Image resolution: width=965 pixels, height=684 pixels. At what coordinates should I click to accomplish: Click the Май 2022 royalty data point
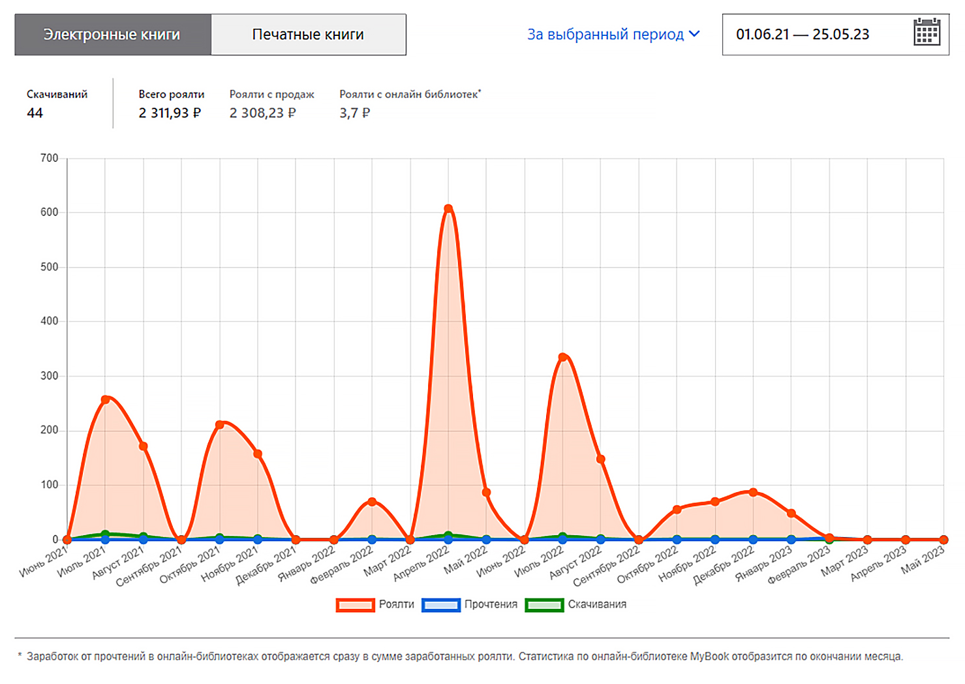pos(486,493)
